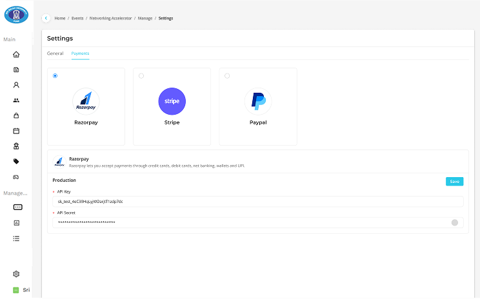Viewport: 480px width, 299px height.
Task: Select the Paypal radio button
Action: coord(227,76)
